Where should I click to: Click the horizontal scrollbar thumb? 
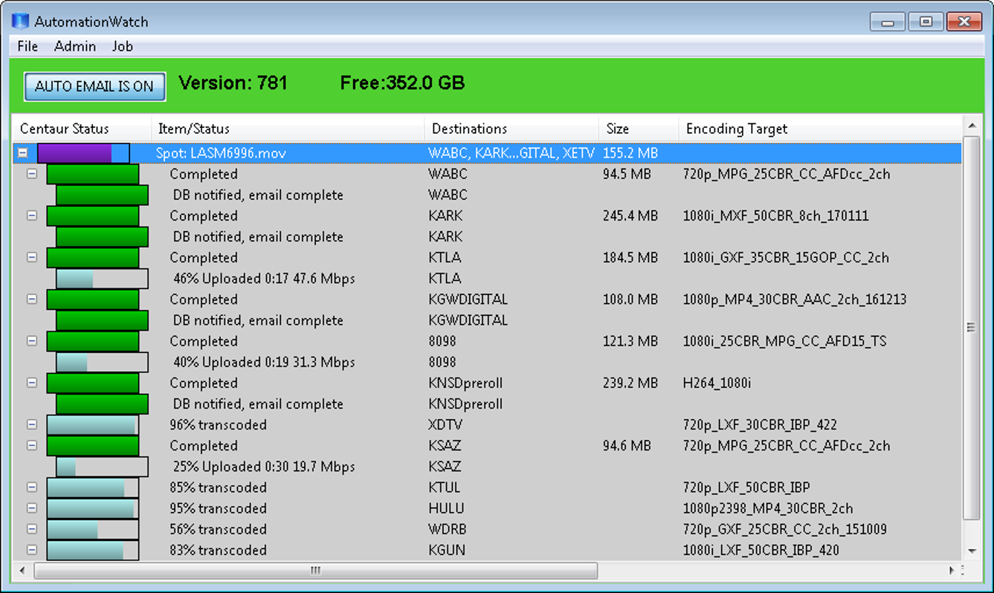(315, 571)
